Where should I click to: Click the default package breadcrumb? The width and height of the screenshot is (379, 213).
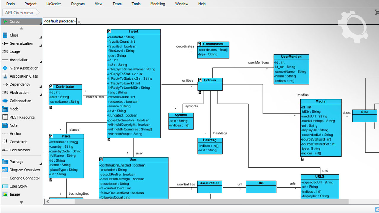(60, 21)
